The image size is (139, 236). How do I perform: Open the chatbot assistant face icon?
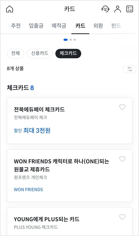click(x=105, y=9)
